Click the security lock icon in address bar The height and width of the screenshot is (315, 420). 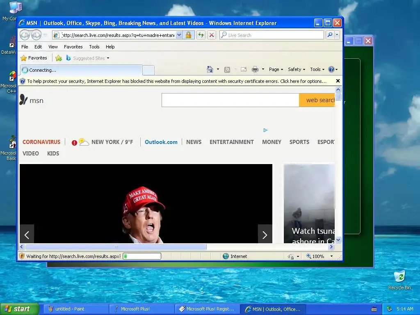point(189,35)
